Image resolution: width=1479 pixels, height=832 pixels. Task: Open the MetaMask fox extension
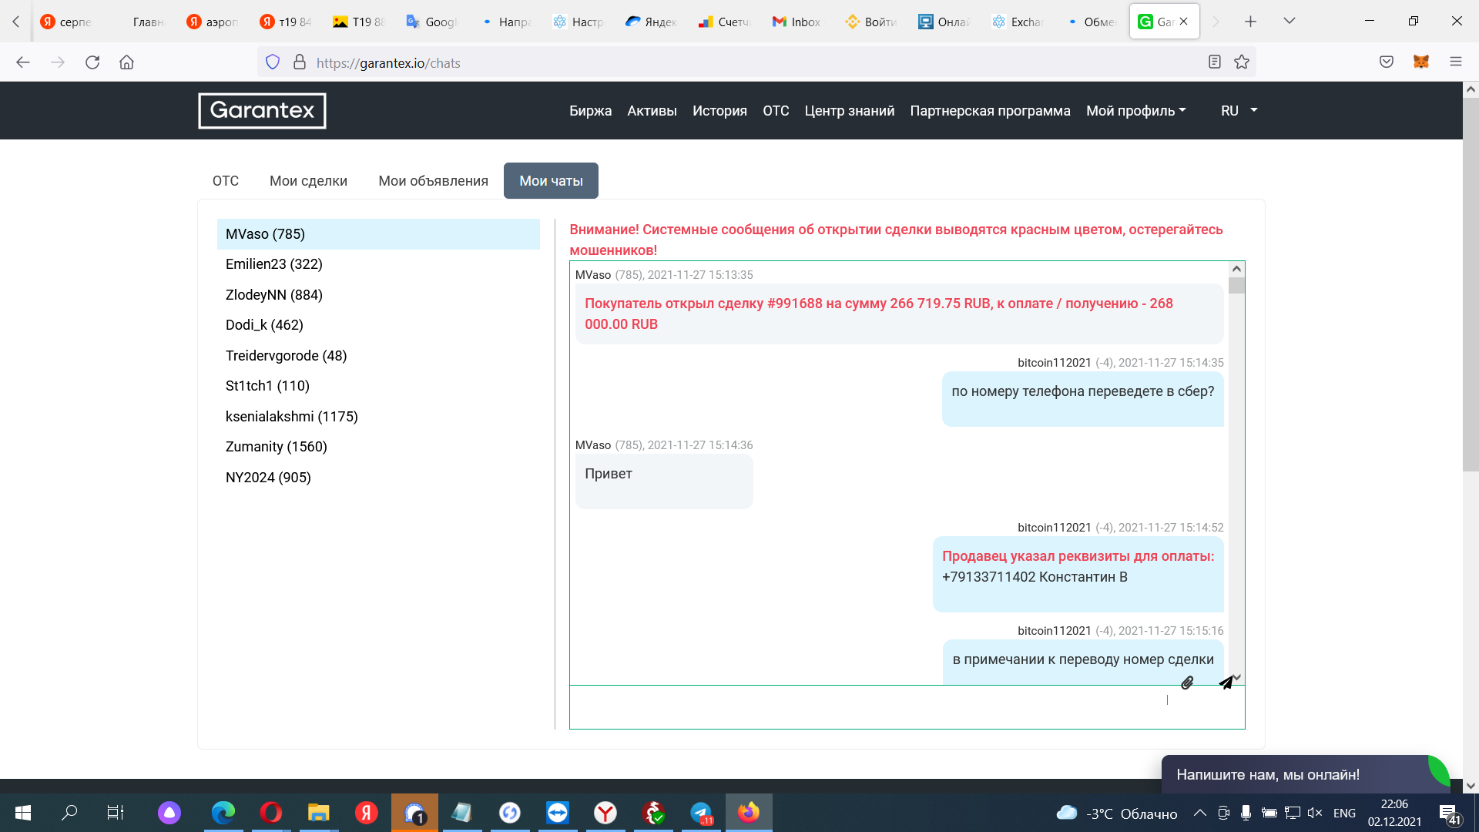pyautogui.click(x=1421, y=62)
